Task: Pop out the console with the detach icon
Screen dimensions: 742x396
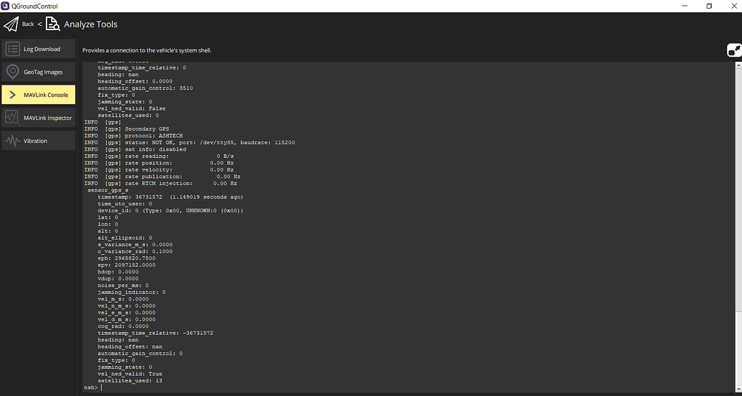Action: 734,50
